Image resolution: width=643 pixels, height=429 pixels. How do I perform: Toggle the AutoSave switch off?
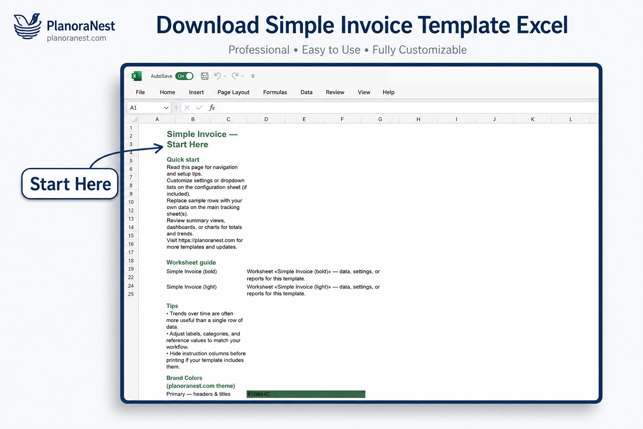(184, 76)
